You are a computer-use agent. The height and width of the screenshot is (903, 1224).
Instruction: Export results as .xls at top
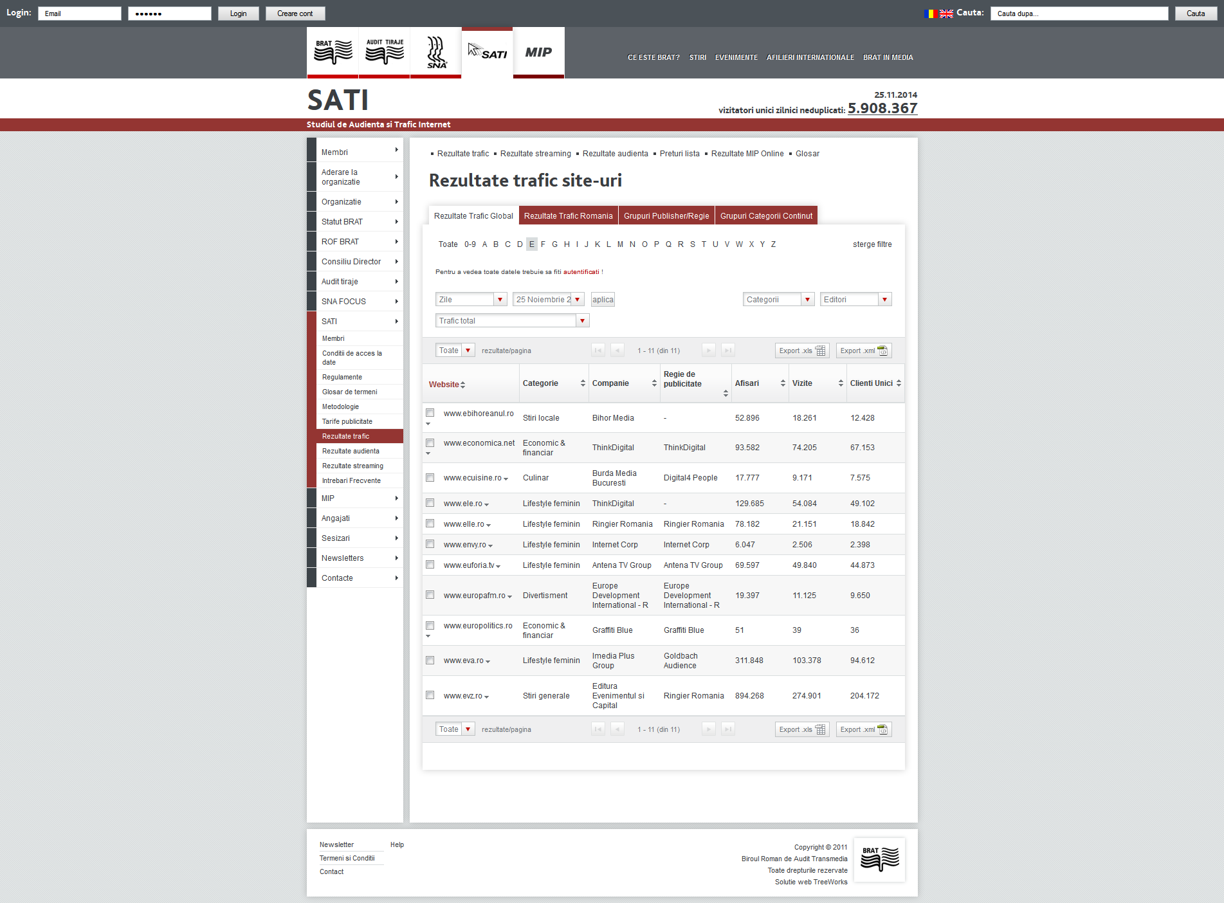[802, 351]
